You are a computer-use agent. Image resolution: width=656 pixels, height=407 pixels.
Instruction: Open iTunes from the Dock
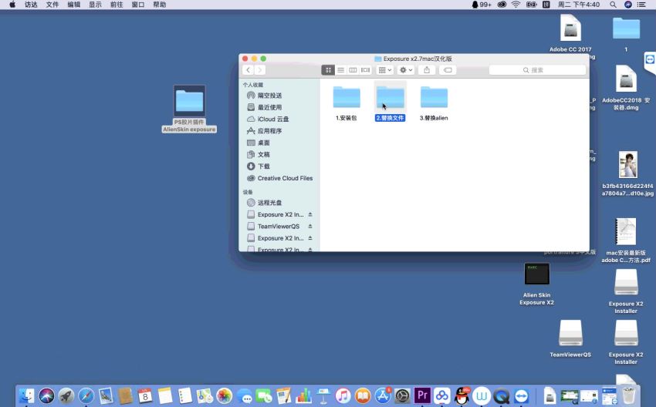tap(343, 395)
